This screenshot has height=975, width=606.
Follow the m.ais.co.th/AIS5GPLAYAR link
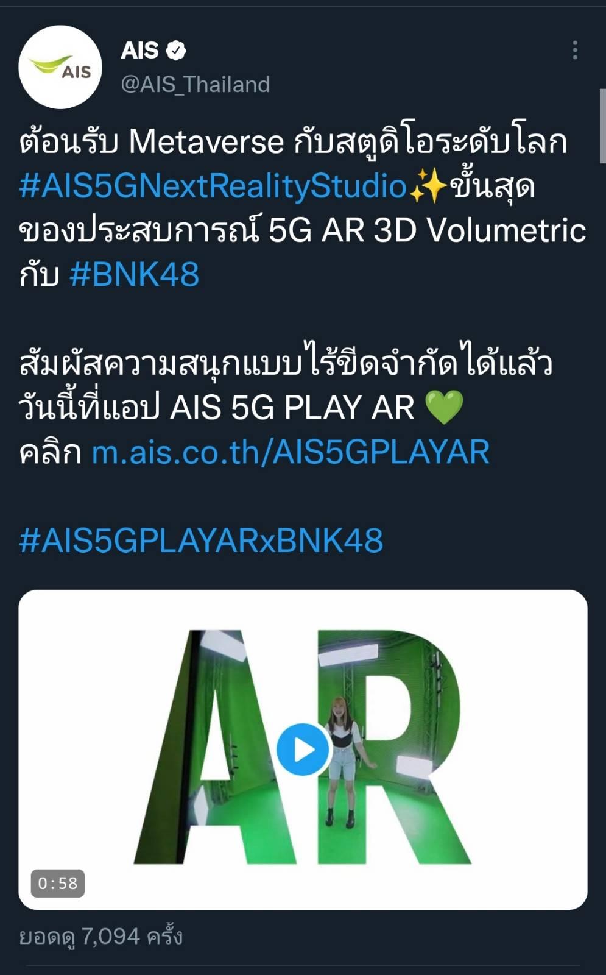point(291,452)
